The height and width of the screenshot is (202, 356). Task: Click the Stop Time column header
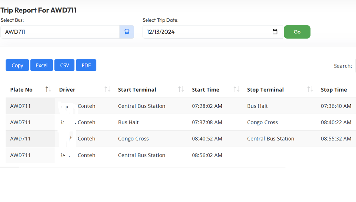tap(334, 90)
